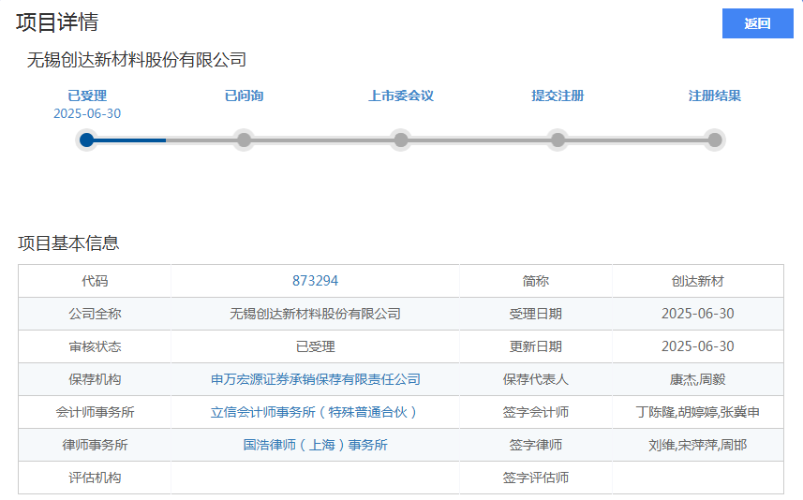Select the 上市委会议 timeline dot
Viewport: 803px width, 500px height.
(401, 140)
